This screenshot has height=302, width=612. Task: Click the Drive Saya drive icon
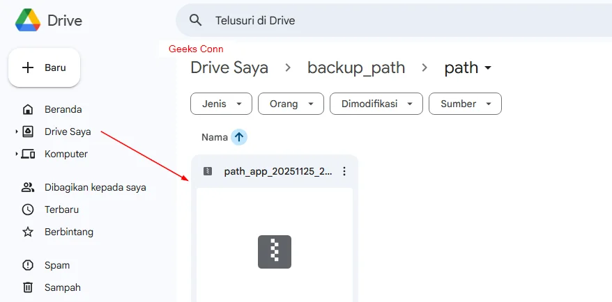click(x=28, y=132)
